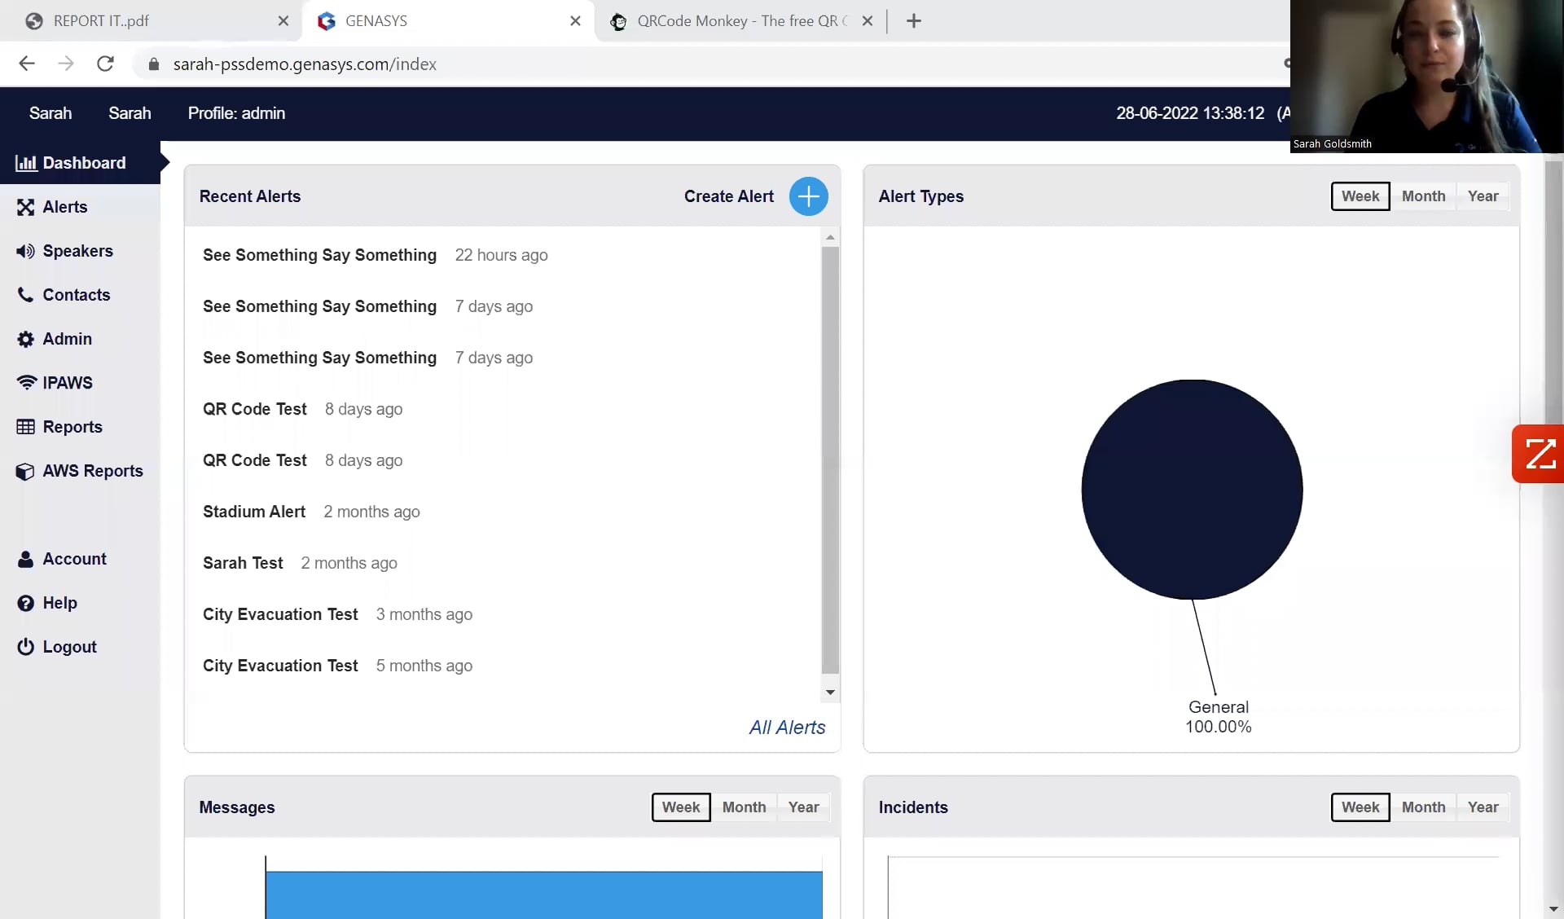Click the Reports table icon
Screen dimensions: 1564x919
(x=26, y=427)
